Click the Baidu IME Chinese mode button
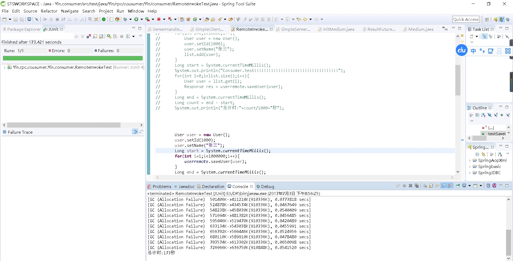Screen dimensions: 513x261 473,51
